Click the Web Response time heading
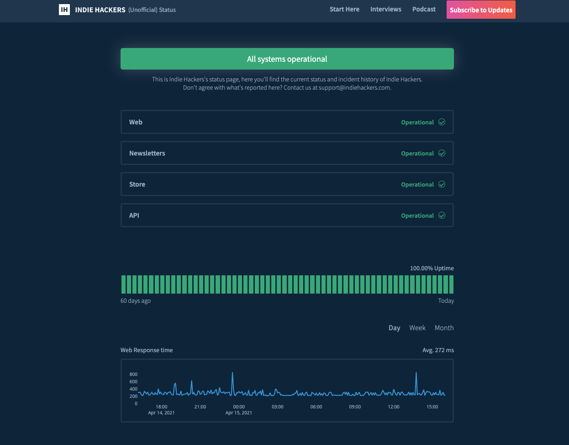 [147, 350]
